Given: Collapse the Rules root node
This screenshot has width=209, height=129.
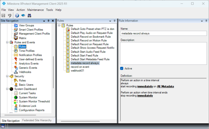Looking at the screenshot, I should 59,25.
